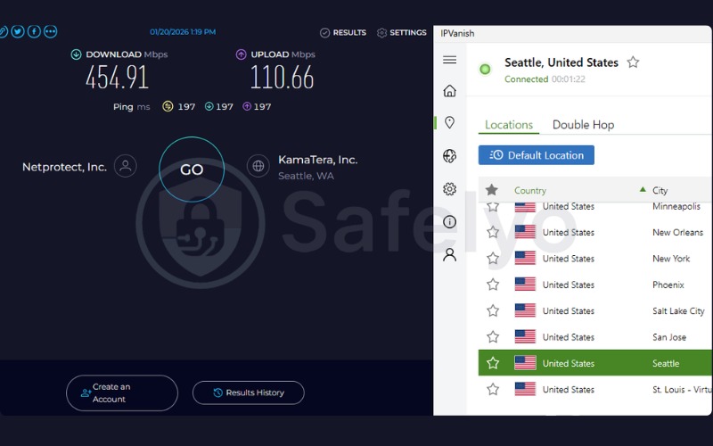The height and width of the screenshot is (446, 713).
Task: Click the green connection status indicator
Action: 485,70
